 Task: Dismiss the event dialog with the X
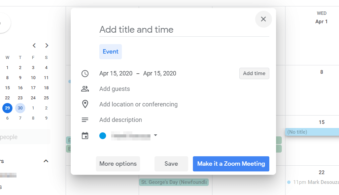263,19
